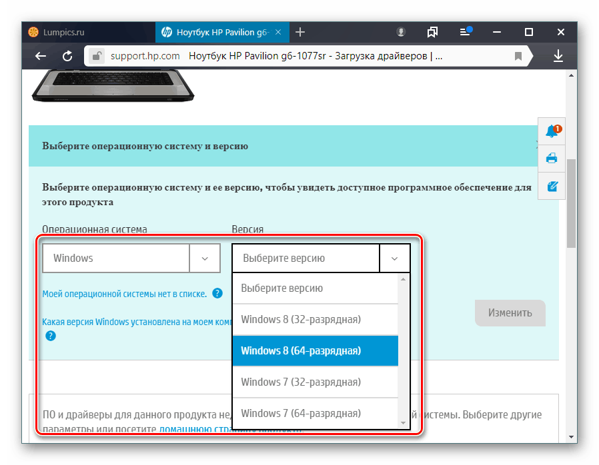Open the Windows operating system dropdown
Screen dimensions: 599x465
click(131, 258)
